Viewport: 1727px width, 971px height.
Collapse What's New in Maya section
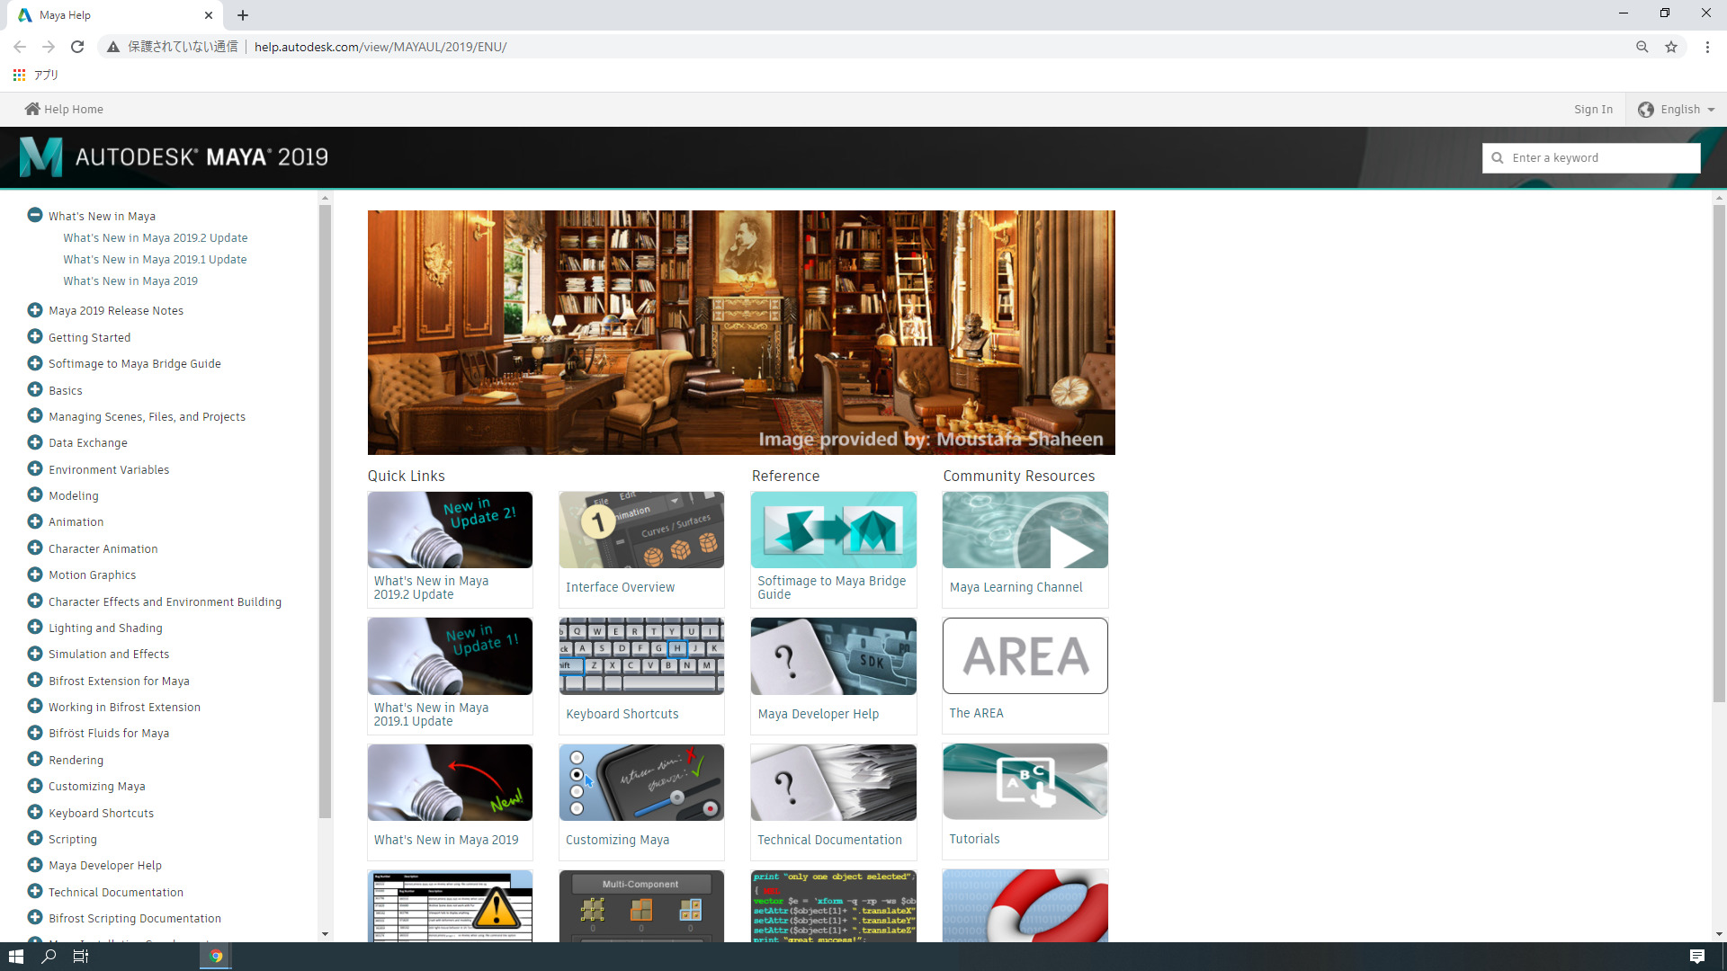pos(35,215)
